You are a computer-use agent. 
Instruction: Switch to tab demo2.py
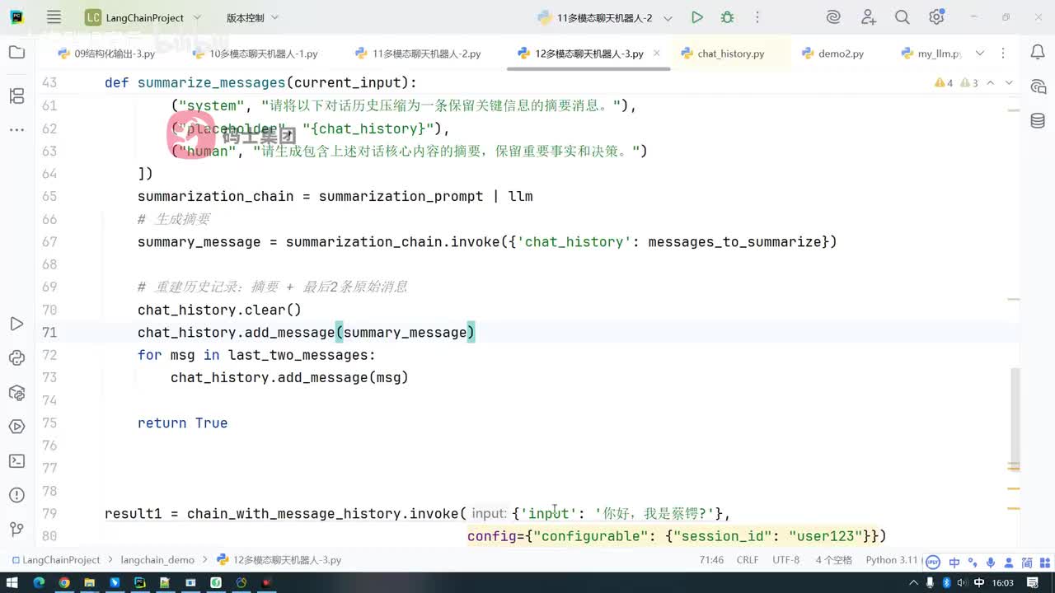[x=833, y=54]
